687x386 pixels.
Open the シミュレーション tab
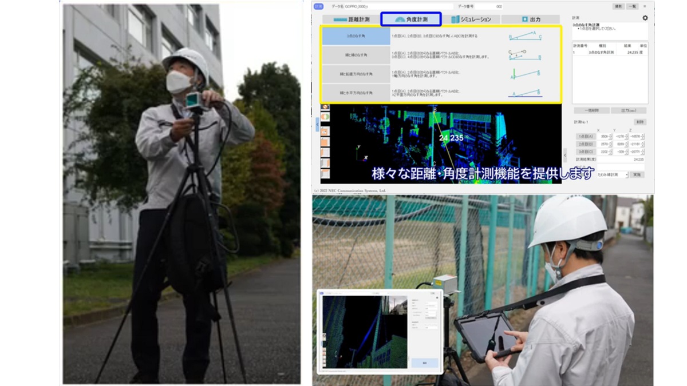tap(470, 19)
